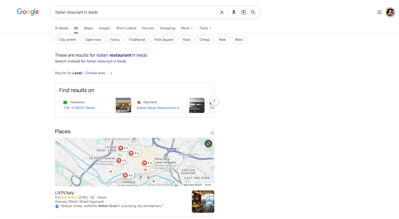The width and height of the screenshot is (399, 219).
Task: Enable the City centre filter chip
Action: [x=67, y=40]
